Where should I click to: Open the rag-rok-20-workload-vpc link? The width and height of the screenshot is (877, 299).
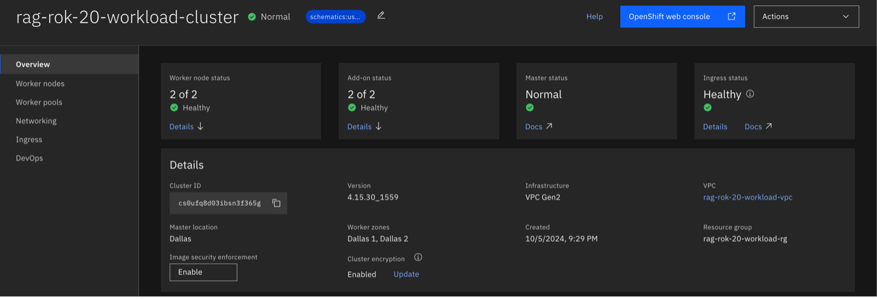point(748,197)
